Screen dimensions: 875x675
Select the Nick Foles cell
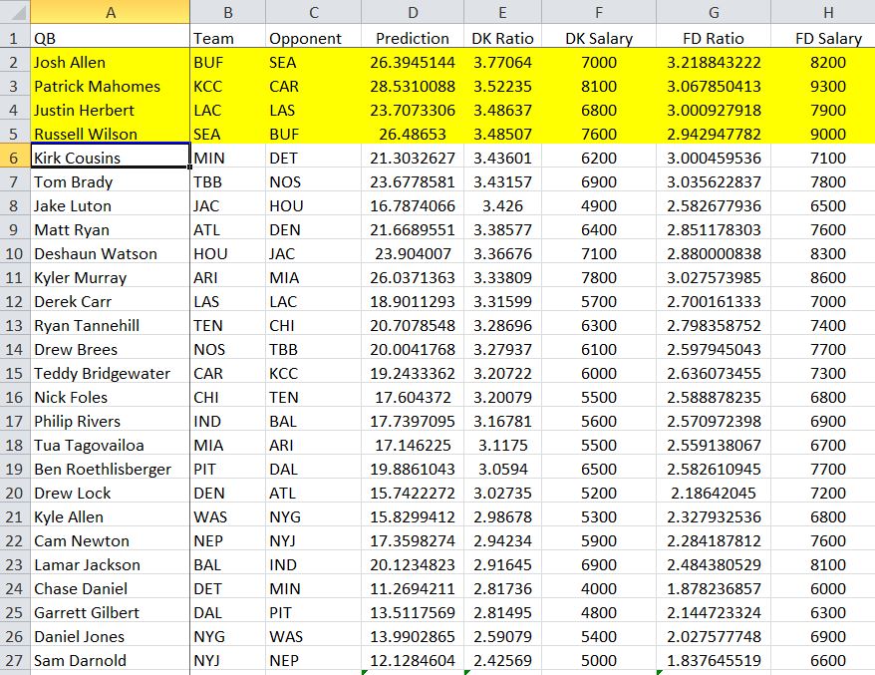[111, 397]
